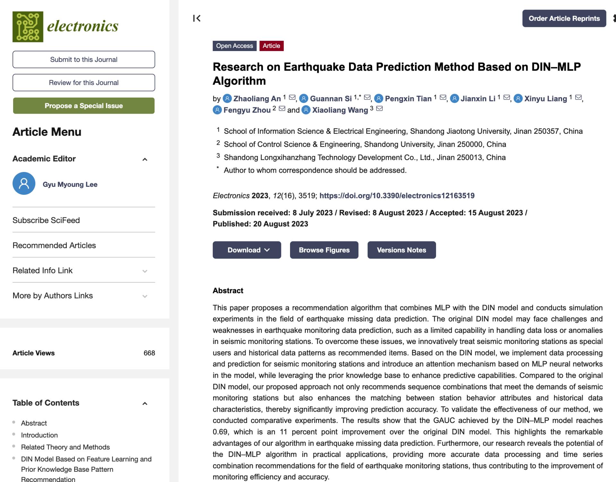Image resolution: width=616 pixels, height=482 pixels.
Task: Click email envelope icon after Guannan Si
Action: pos(368,97)
